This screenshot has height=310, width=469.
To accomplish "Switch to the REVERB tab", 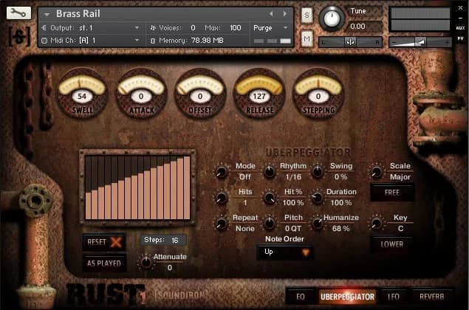I will click(432, 296).
